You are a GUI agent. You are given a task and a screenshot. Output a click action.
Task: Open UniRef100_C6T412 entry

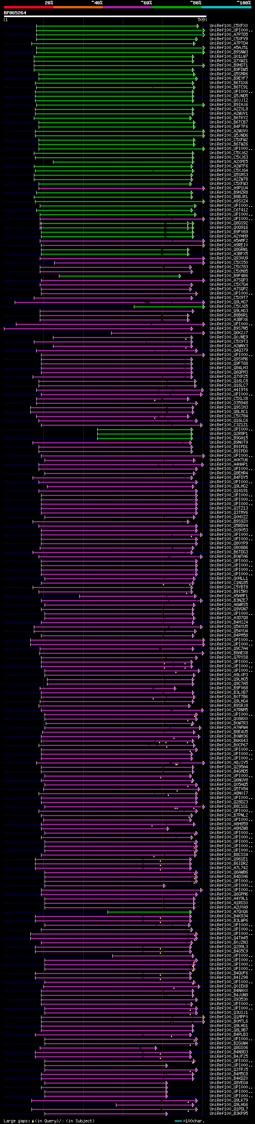(x=229, y=210)
